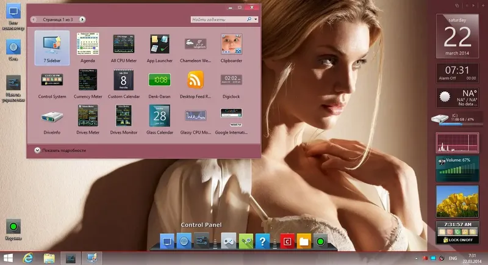Image resolution: width=488 pixels, height=265 pixels.
Task: Launch the gamepad Games icon in the dock
Action: click(228, 241)
